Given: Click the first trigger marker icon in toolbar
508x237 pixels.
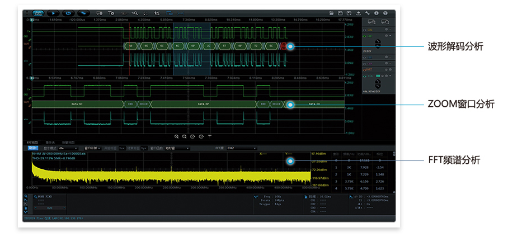Looking at the screenshot, I should point(100,13).
